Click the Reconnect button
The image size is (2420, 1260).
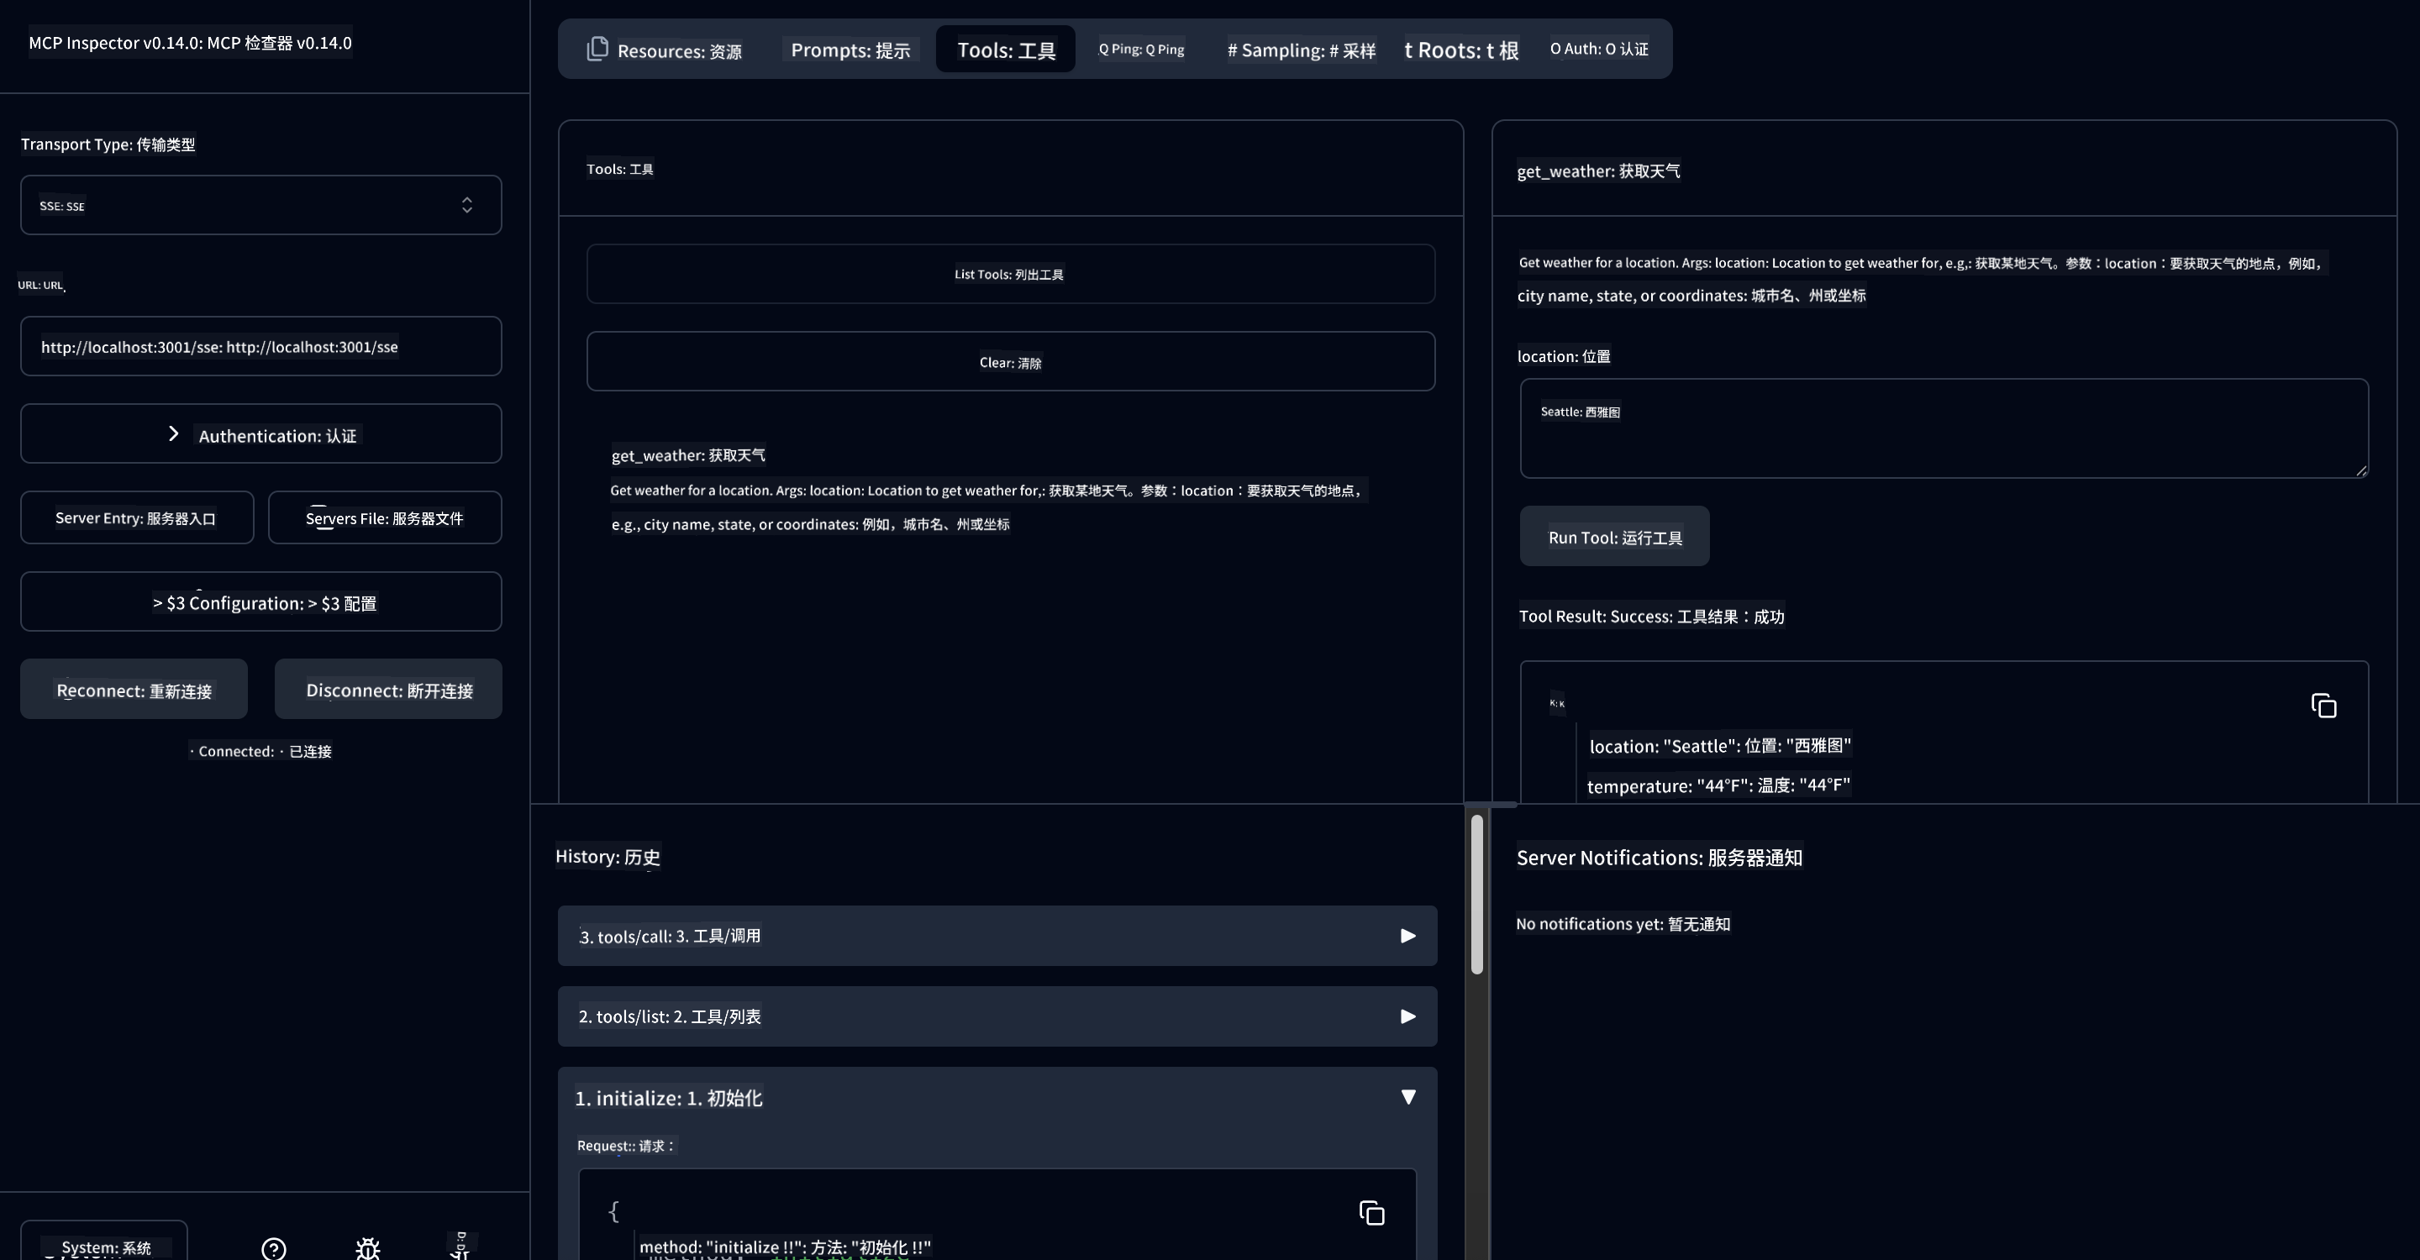(134, 689)
